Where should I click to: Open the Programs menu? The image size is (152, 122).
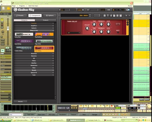(x=22, y=6)
